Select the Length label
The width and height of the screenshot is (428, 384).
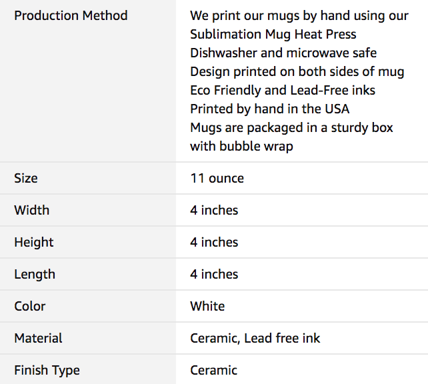coord(35,274)
